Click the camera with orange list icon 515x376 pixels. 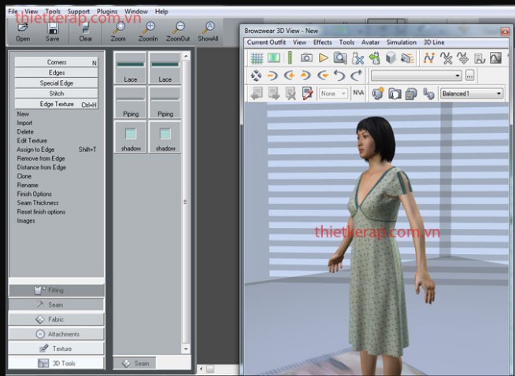[x=408, y=58]
